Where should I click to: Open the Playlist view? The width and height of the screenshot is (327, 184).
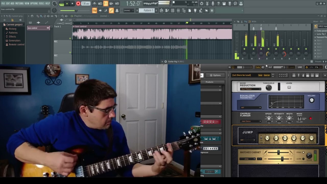click(161, 10)
